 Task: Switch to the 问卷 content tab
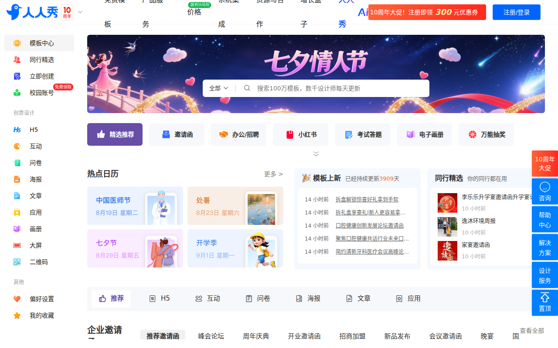[258, 298]
